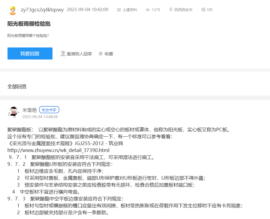Open answerer 米雪艳 name link
The height and width of the screenshot is (219, 270).
click(x=30, y=110)
